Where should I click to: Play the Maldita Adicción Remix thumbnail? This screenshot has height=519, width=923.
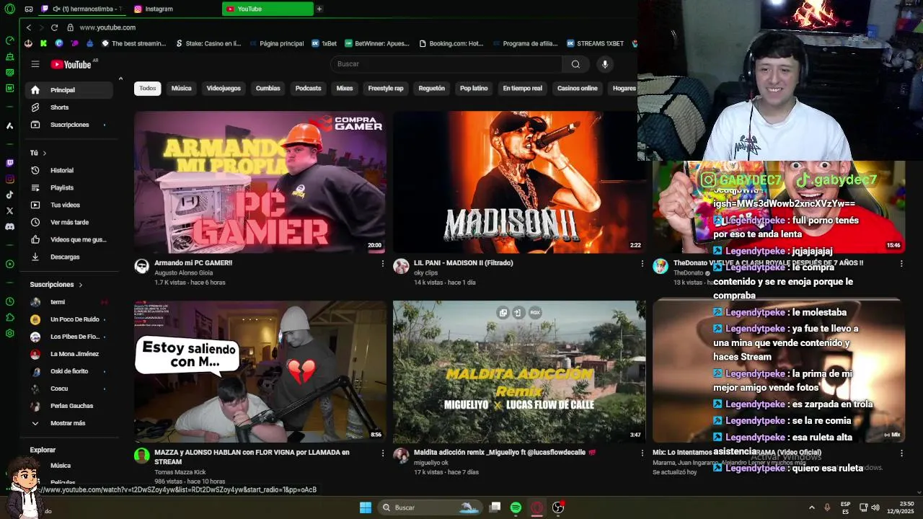(x=518, y=371)
